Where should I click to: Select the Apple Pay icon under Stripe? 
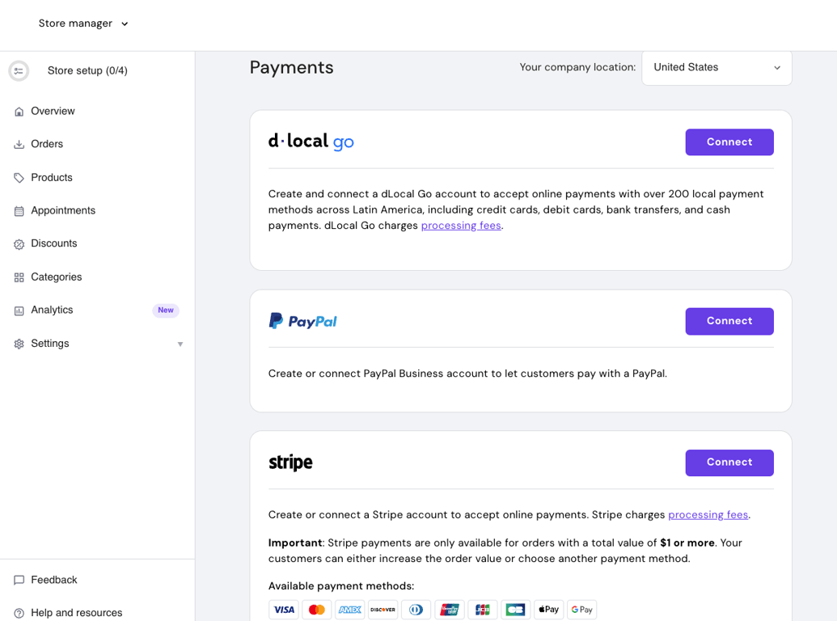coord(548,609)
